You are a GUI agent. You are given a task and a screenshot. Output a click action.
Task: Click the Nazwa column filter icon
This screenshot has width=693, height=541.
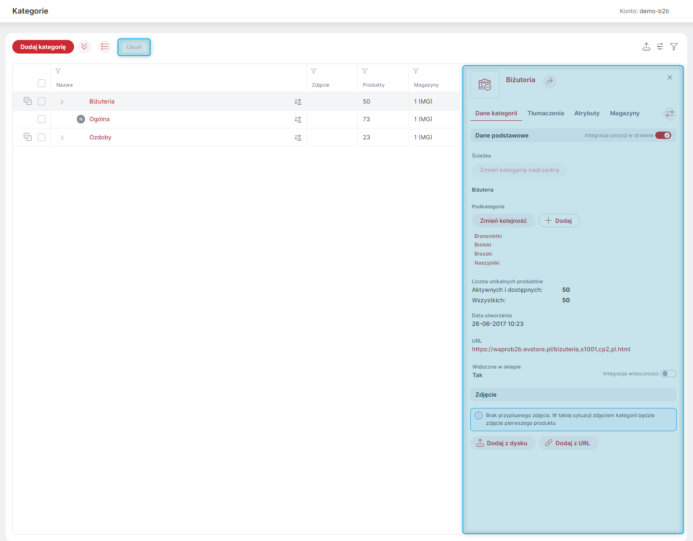pos(58,71)
